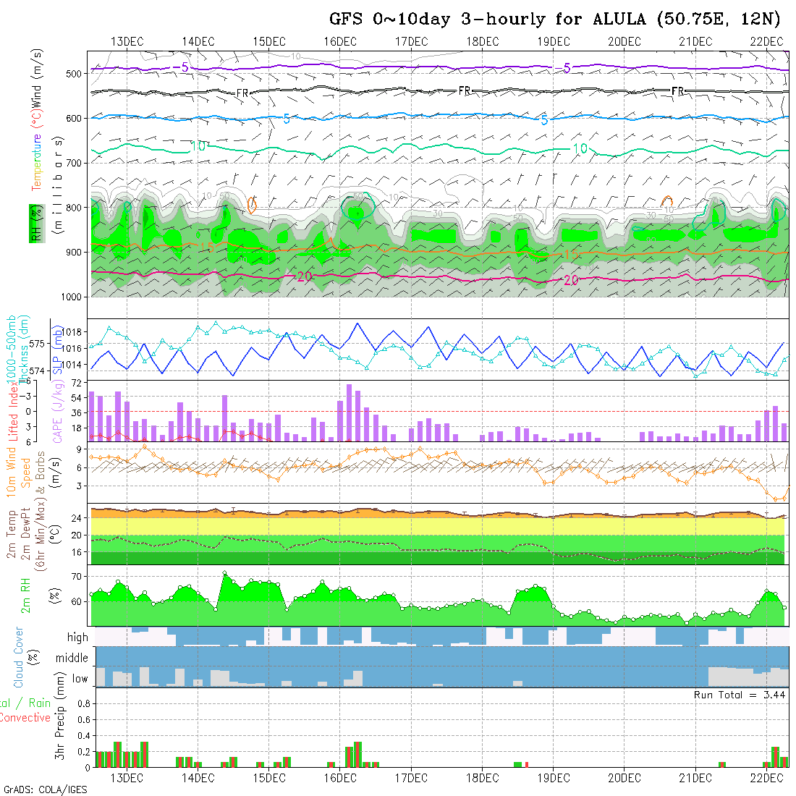Viewport: 796px width, 796px height.
Task: Click the GFS 0~10day ALULA chart title
Action: click(x=558, y=19)
